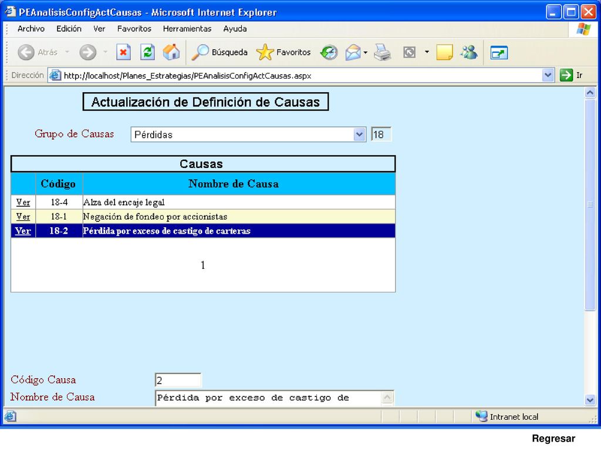Click the group code field showing 18
This screenshot has width=601, height=451.
(x=381, y=134)
